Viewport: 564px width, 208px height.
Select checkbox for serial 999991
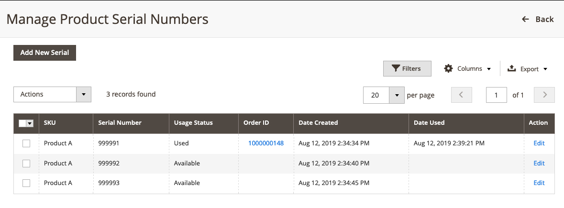(26, 143)
